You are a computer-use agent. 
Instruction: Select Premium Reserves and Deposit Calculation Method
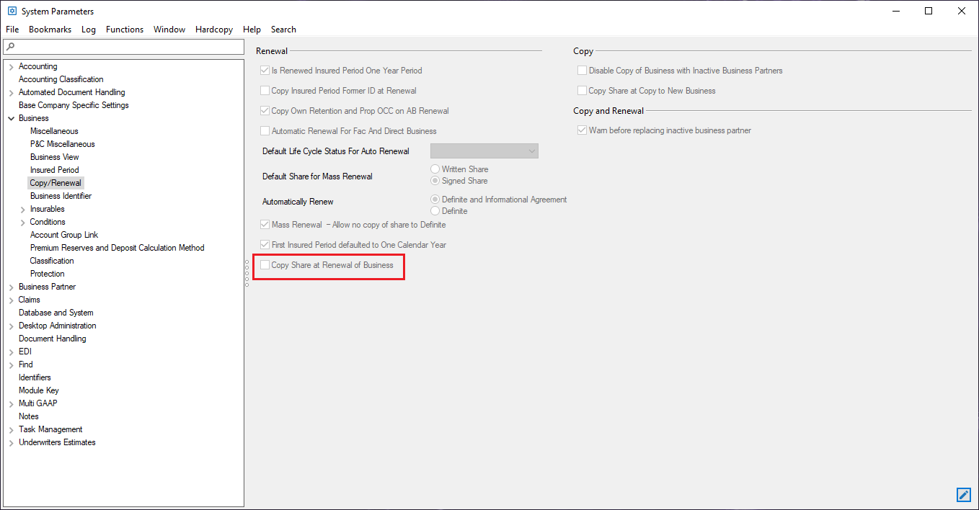117,248
